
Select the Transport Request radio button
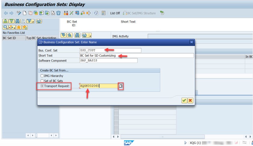(42, 86)
